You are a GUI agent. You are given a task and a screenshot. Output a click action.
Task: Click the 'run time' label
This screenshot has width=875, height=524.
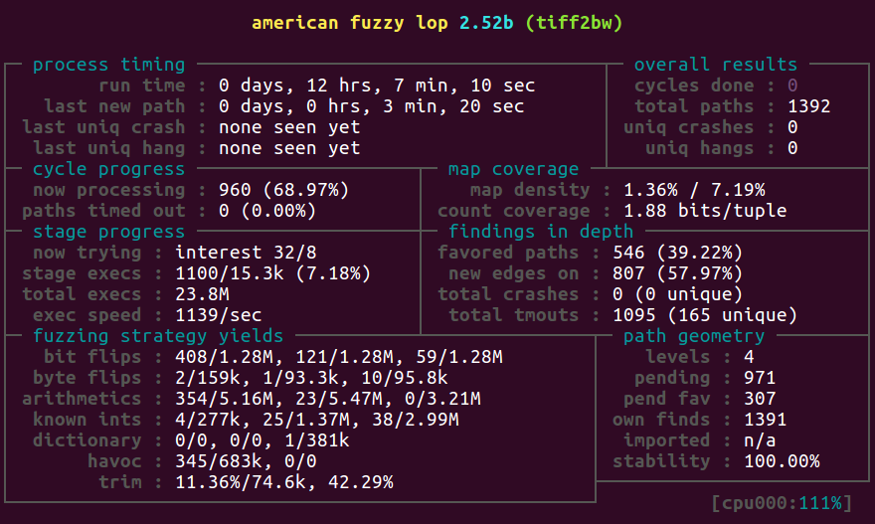[142, 86]
